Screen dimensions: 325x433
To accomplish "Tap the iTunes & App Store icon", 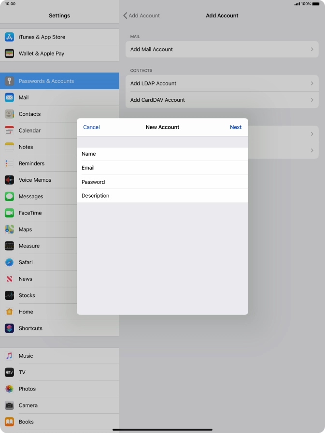I will (9, 37).
